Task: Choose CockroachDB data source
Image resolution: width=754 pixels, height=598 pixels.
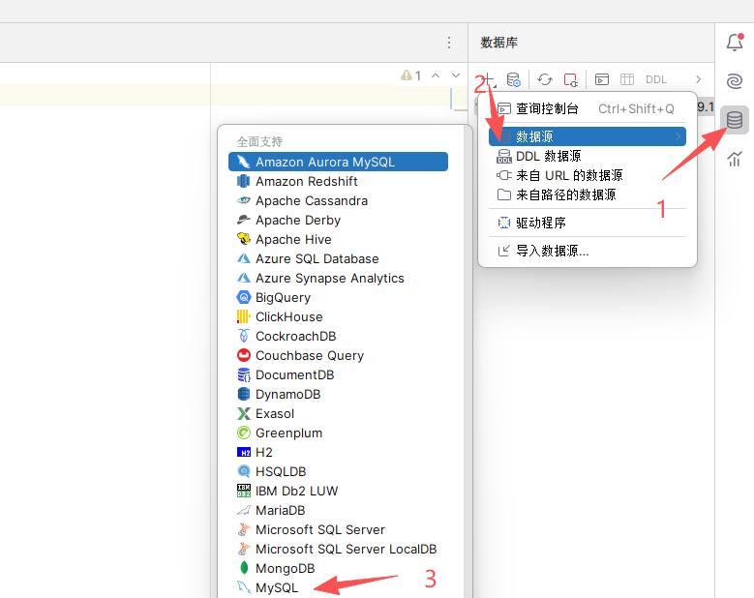Action: [338, 336]
